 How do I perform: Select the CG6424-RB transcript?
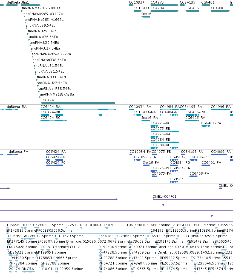71,115
